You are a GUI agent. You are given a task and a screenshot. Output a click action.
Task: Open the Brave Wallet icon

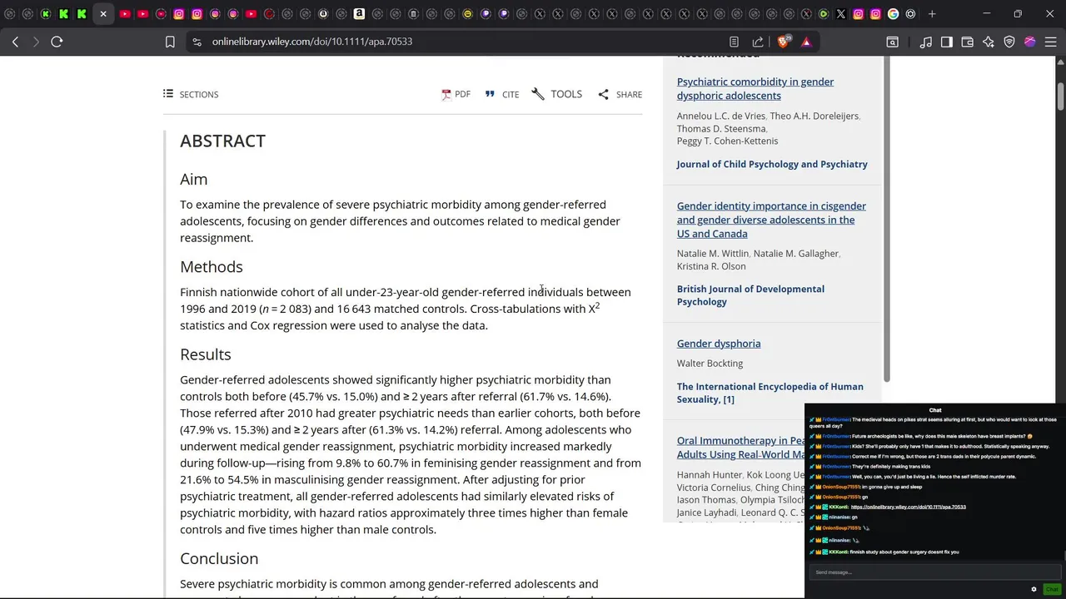pos(968,42)
